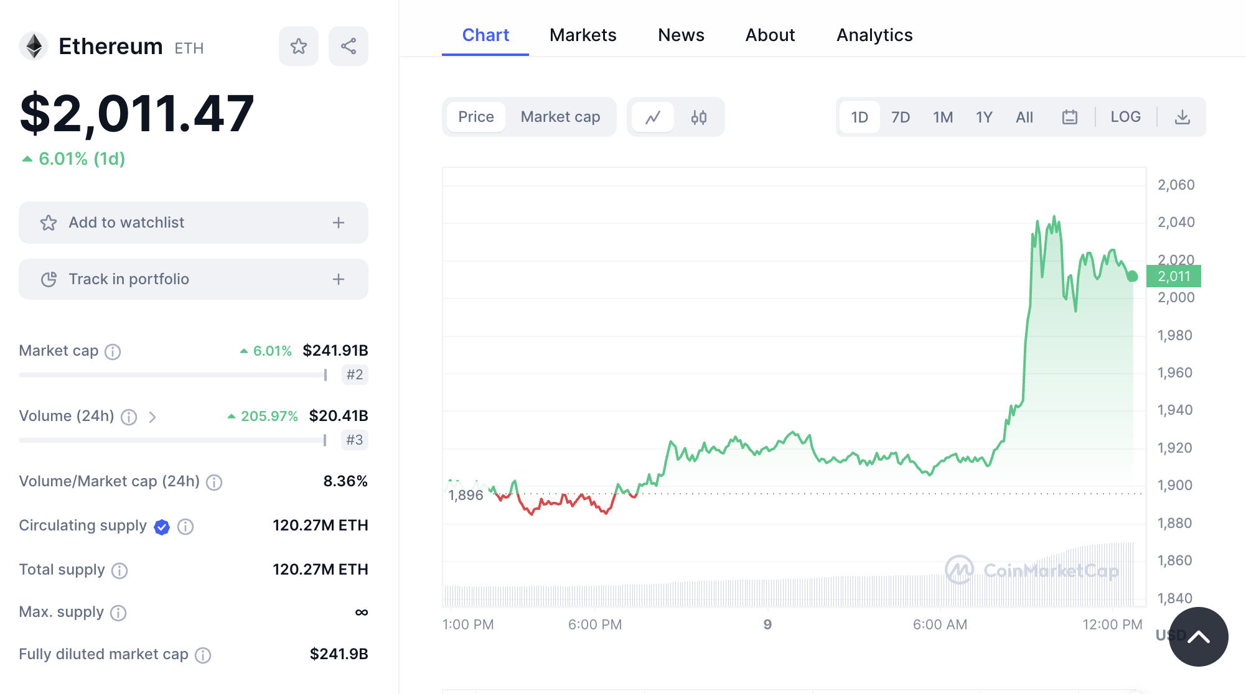Click Market cap info icon
Image resolution: width=1246 pixels, height=694 pixels.
[113, 352]
